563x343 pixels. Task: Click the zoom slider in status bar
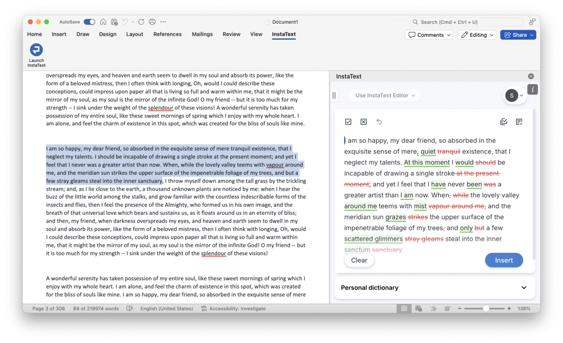tap(486, 308)
